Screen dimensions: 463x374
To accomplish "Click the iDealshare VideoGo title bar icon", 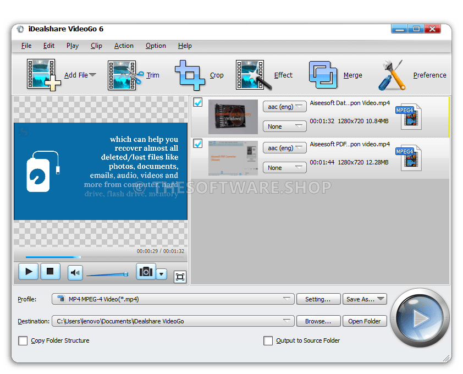I will coord(20,29).
